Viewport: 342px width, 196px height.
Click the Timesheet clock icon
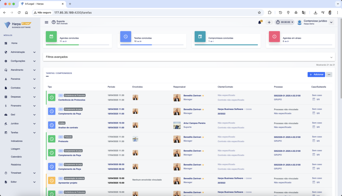6,173
